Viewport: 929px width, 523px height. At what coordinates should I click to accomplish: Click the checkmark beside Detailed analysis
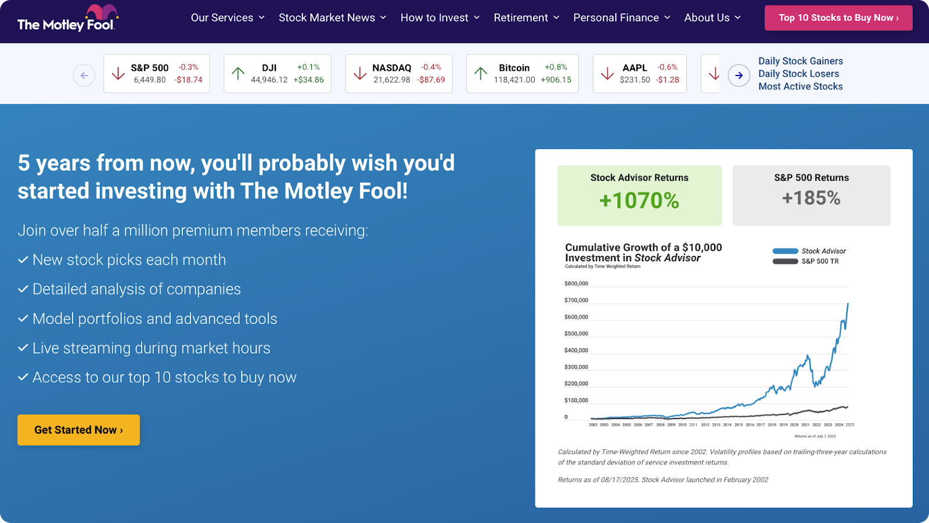pos(23,289)
